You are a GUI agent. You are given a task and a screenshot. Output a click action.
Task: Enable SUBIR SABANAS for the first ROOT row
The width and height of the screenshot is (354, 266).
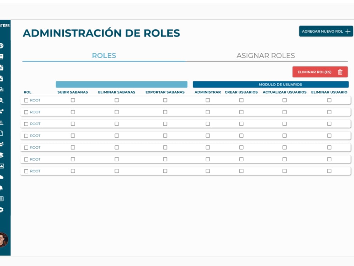pos(73,100)
